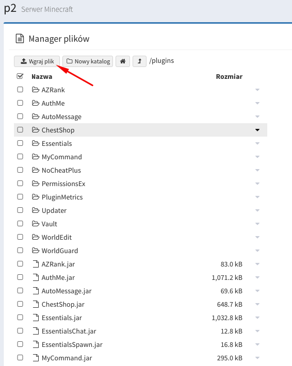The width and height of the screenshot is (292, 366).
Task: Open the WorldEdit folder
Action: (57, 238)
